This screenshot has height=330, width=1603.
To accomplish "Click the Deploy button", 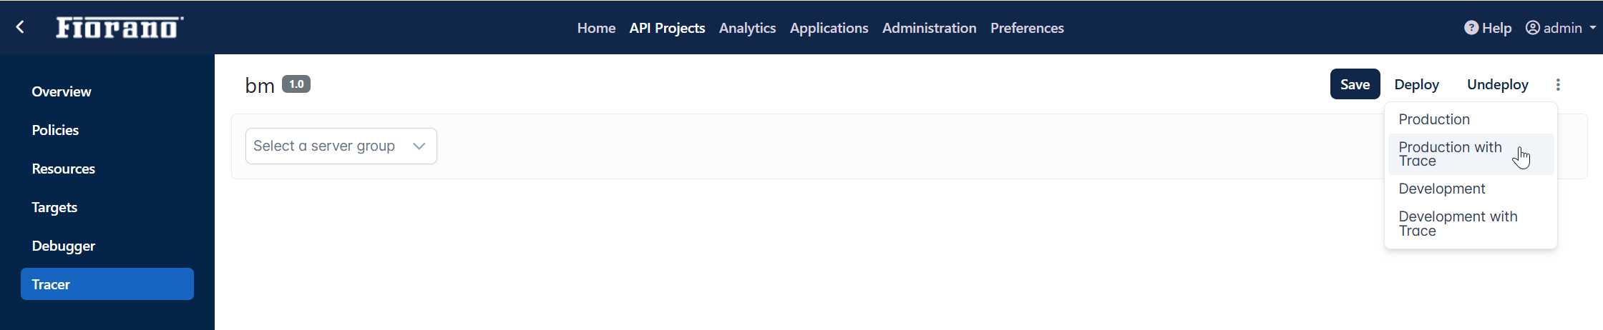I will 1416,84.
